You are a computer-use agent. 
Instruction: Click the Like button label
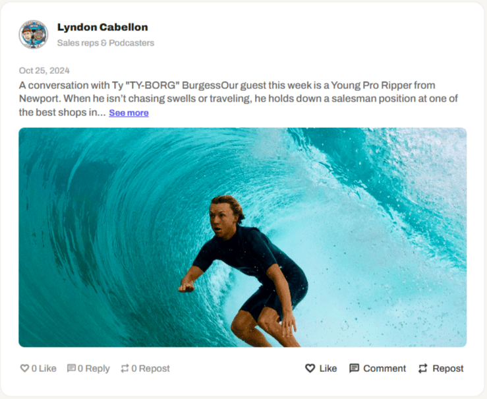click(x=328, y=368)
